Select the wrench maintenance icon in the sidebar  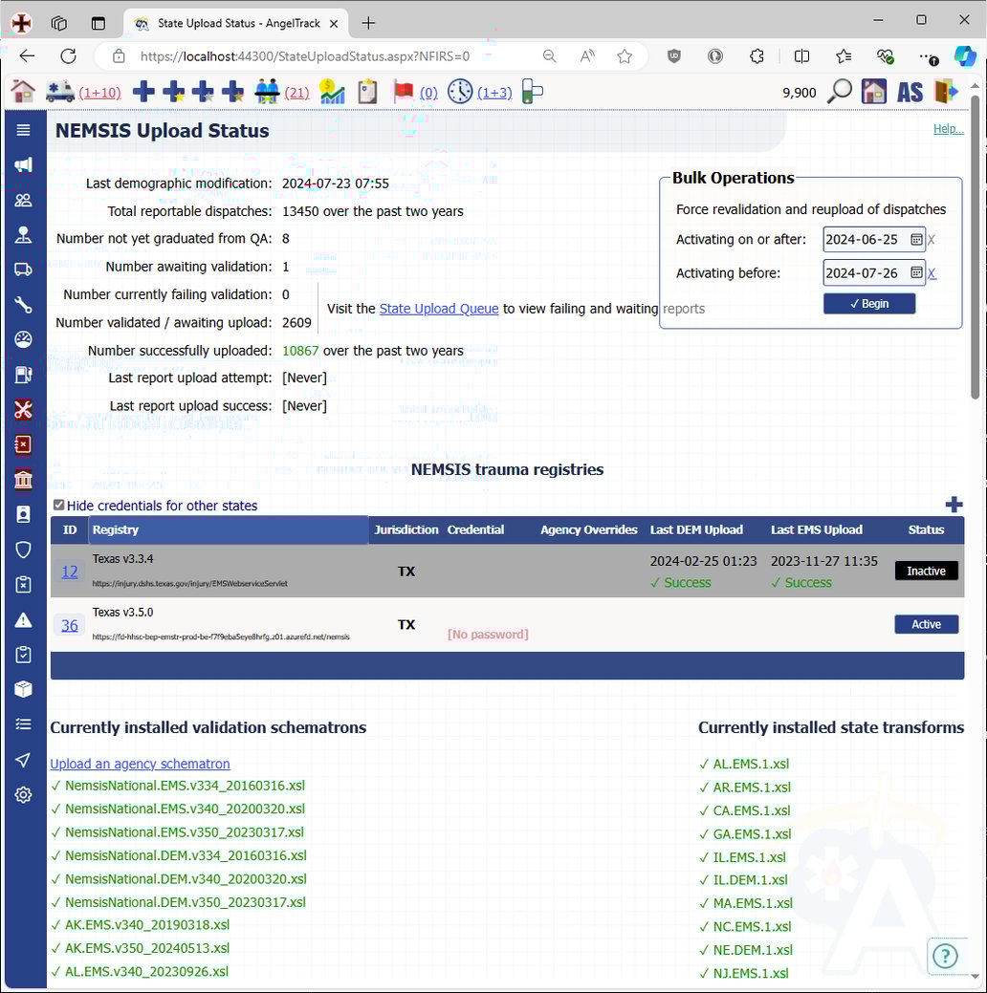tap(23, 304)
